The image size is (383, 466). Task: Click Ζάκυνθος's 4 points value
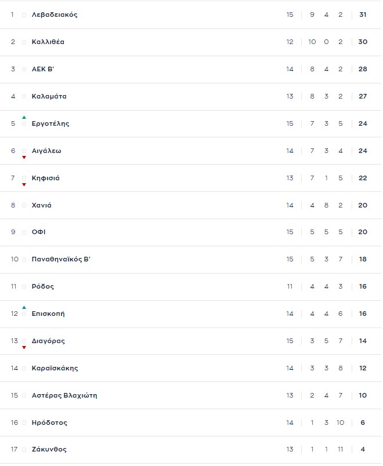pyautogui.click(x=363, y=450)
